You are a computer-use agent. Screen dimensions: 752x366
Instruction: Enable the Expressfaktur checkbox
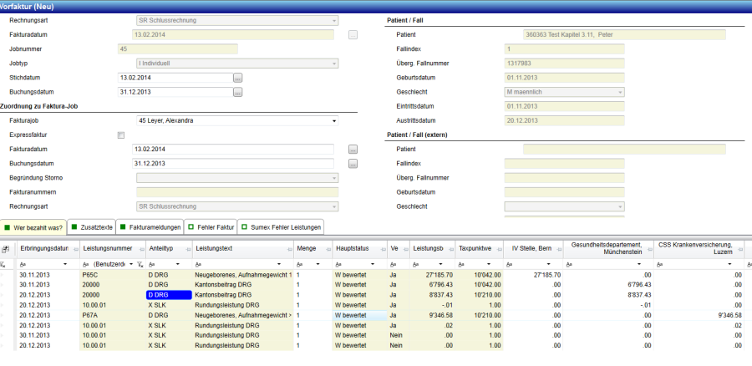tap(121, 135)
